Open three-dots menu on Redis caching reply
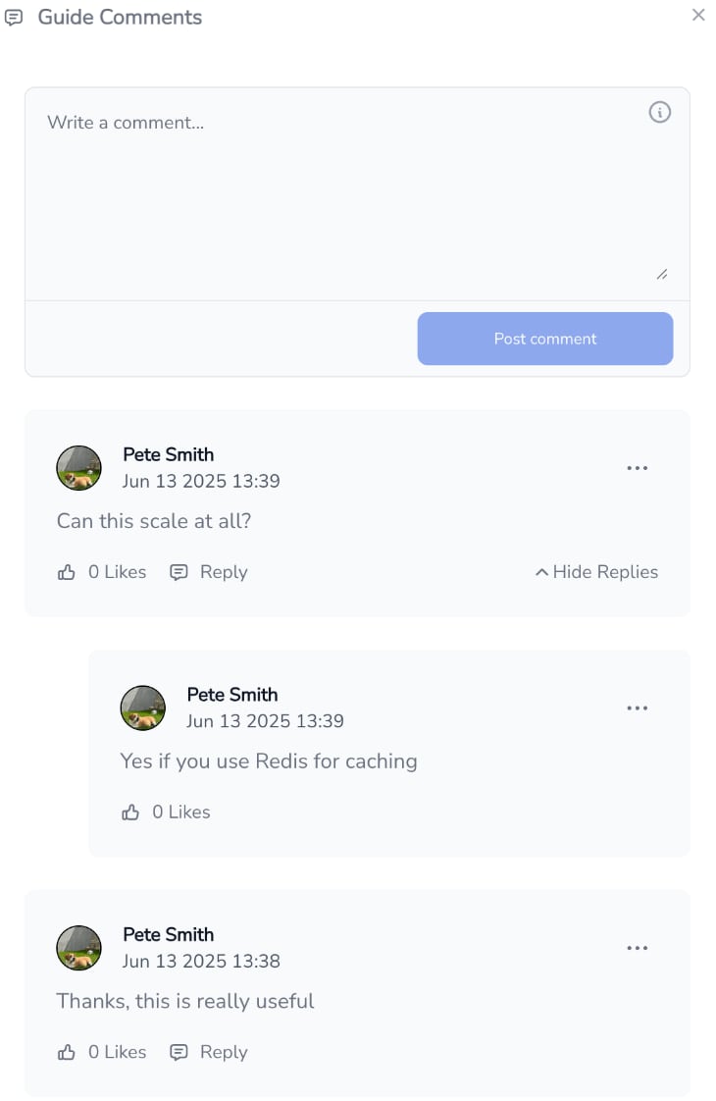The width and height of the screenshot is (716, 1101). pyautogui.click(x=637, y=708)
